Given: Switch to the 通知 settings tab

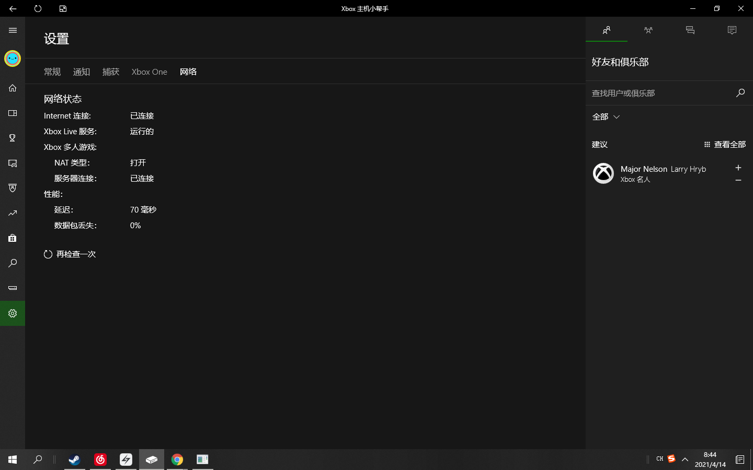Looking at the screenshot, I should click(x=82, y=72).
